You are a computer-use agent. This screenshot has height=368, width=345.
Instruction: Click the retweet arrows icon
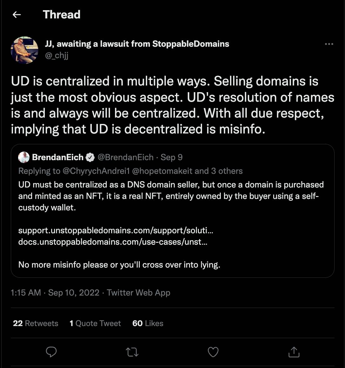coord(132,352)
